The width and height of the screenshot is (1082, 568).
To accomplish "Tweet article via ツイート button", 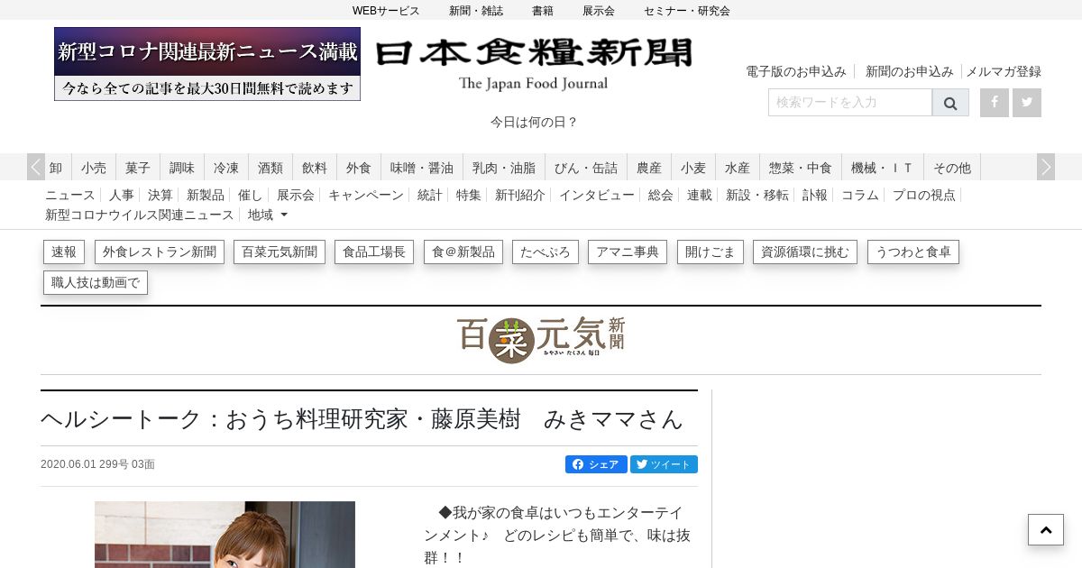I will pos(664,464).
